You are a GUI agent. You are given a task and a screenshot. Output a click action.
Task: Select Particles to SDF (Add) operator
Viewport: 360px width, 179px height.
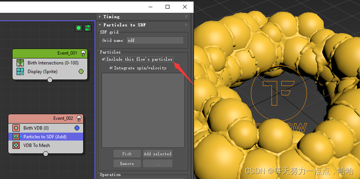[46, 137]
